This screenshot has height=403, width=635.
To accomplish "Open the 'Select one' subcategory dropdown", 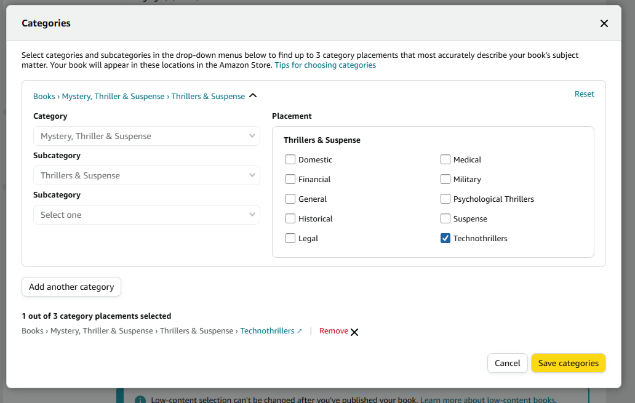I will 146,215.
